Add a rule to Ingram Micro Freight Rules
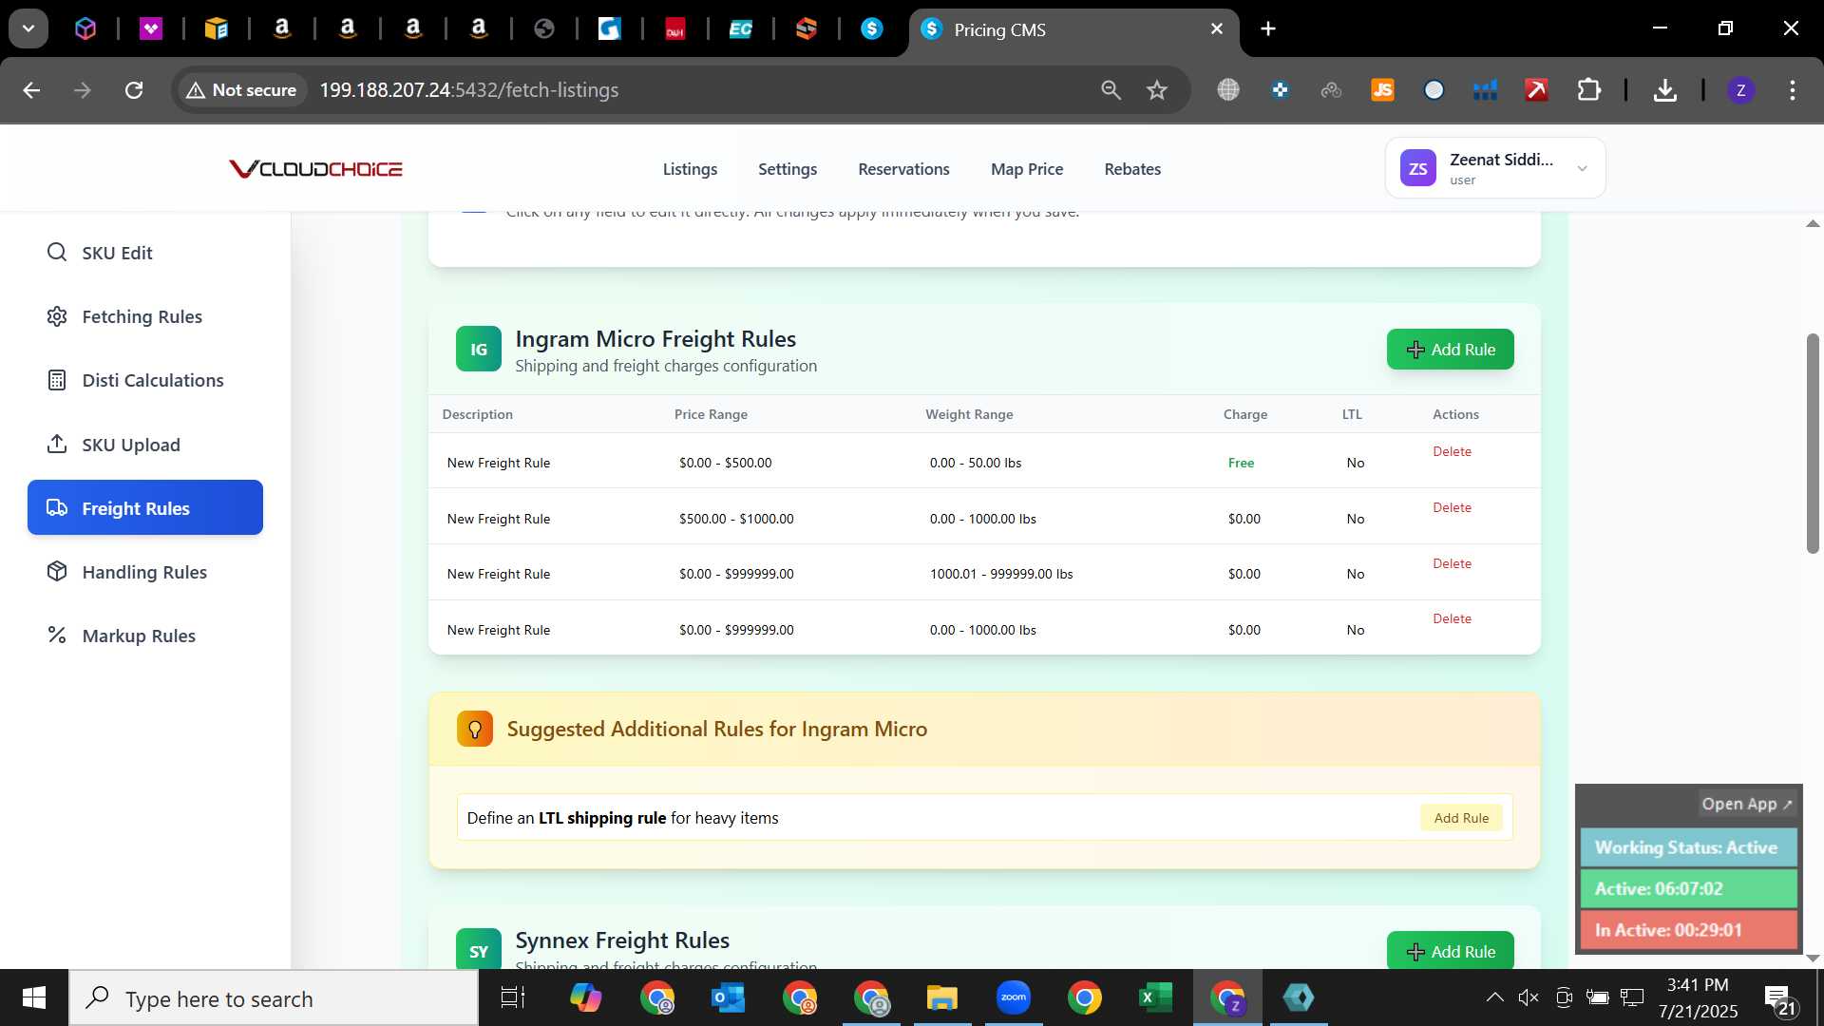The width and height of the screenshot is (1824, 1026). point(1450,350)
